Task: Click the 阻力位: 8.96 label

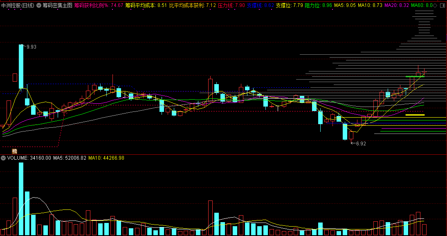Action: [x=318, y=5]
